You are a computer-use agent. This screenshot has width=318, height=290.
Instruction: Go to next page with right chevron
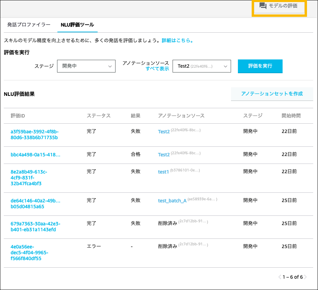click(306, 277)
